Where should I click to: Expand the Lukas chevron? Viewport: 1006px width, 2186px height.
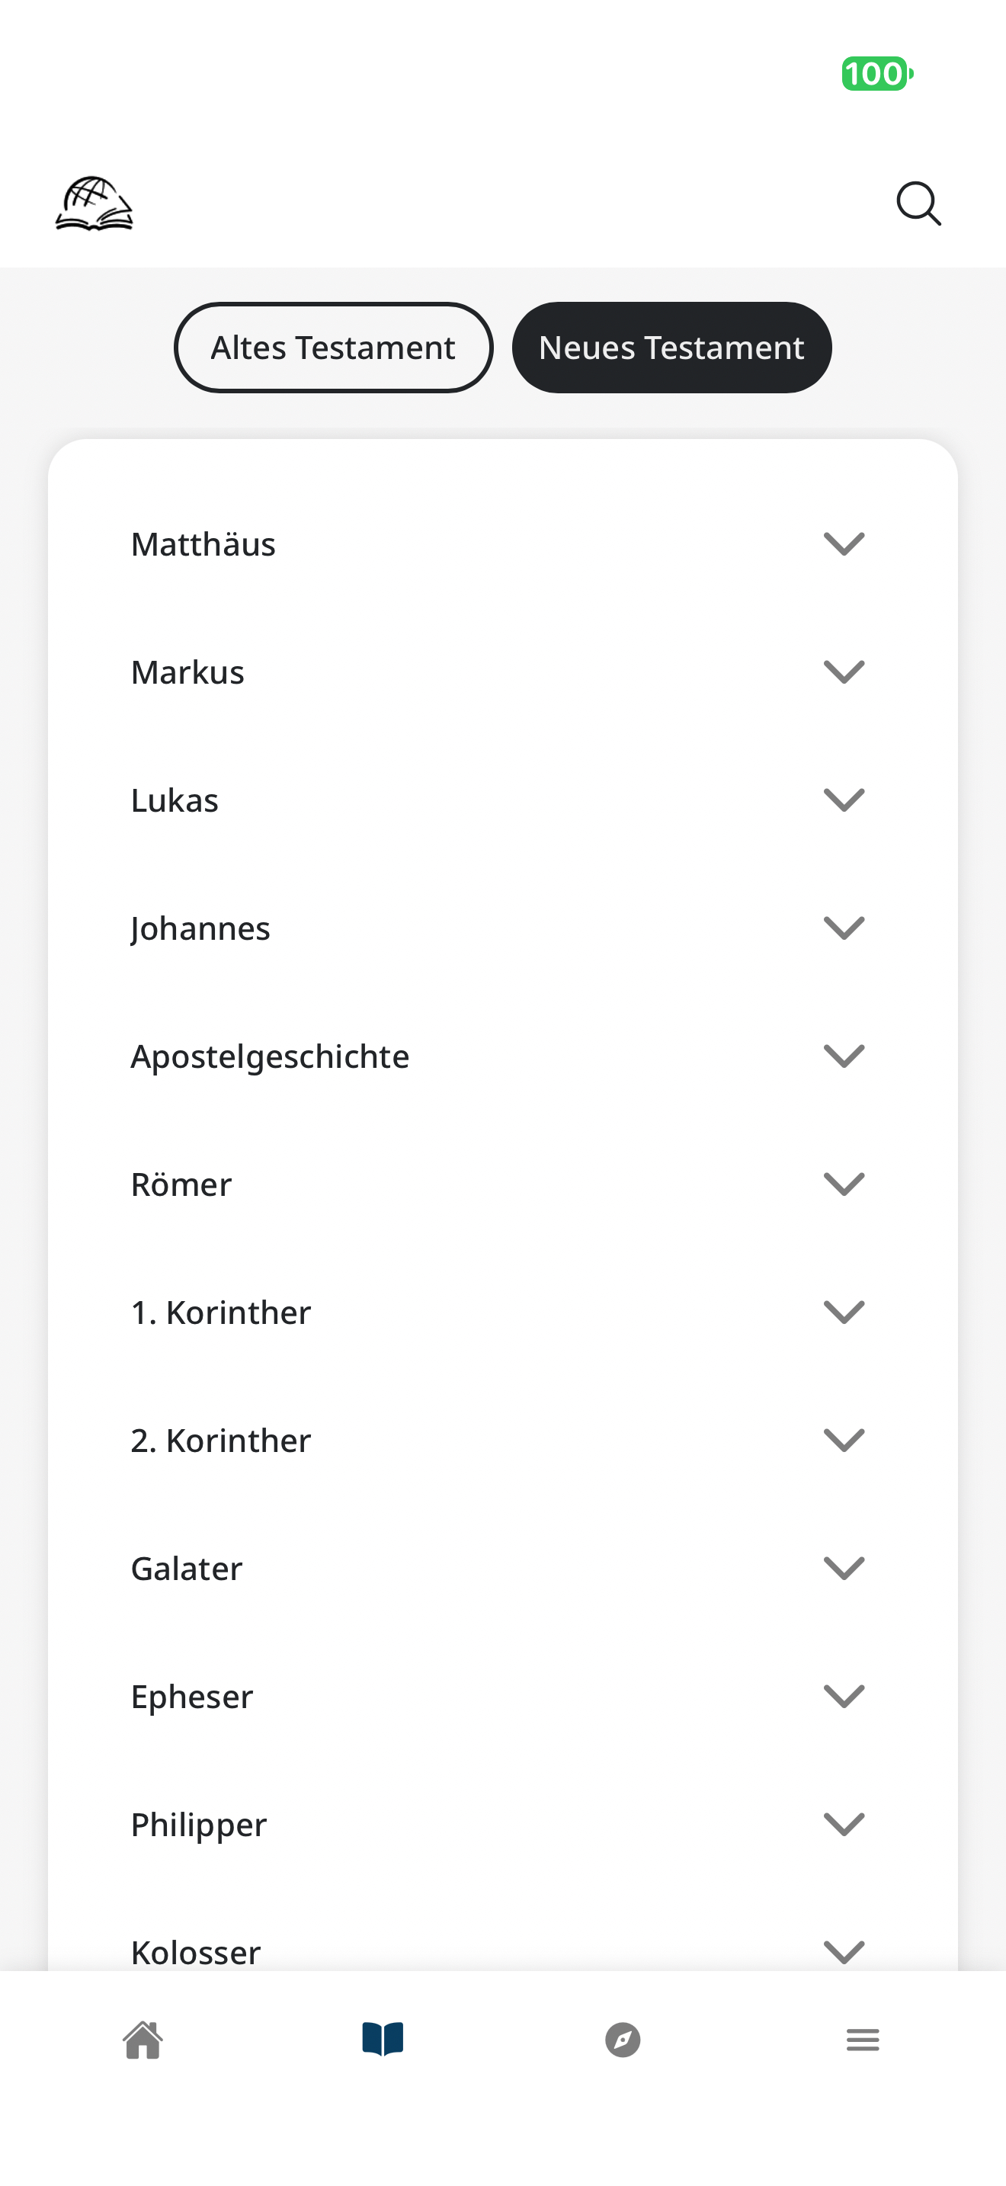point(844,800)
